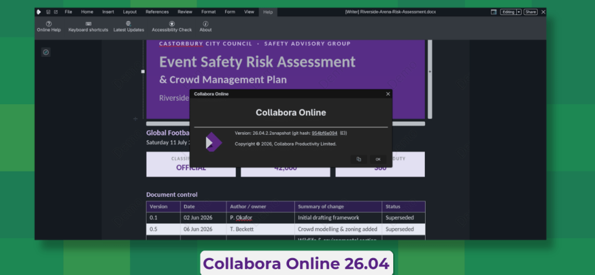The height and width of the screenshot is (275, 595).
Task: Click the 'Author / owner' column header
Action: pos(248,206)
